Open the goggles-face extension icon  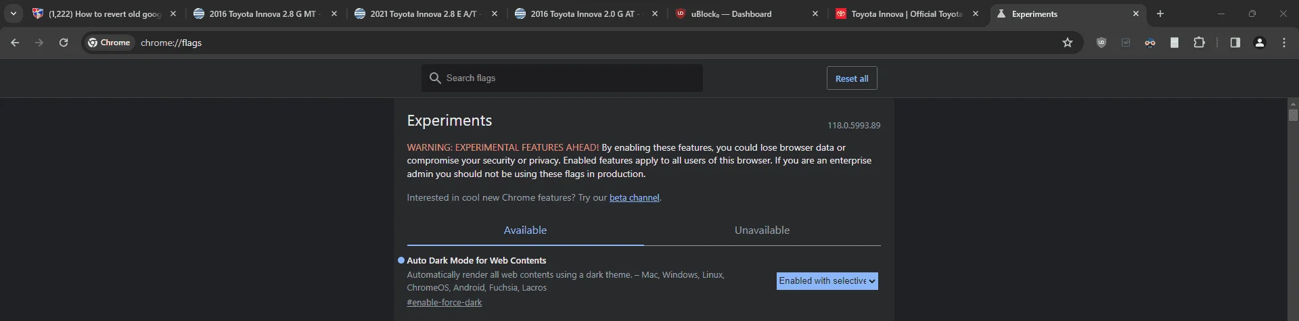click(x=1150, y=43)
